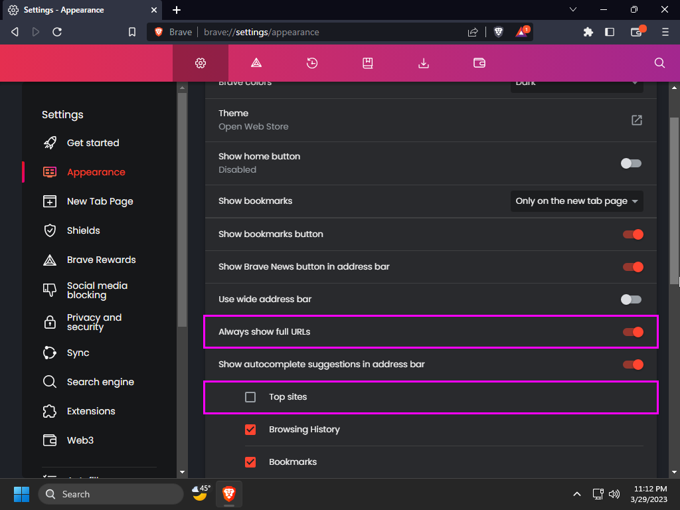Open the Rewards triangle tab in pink header
This screenshot has height=510, width=680.
[256, 63]
